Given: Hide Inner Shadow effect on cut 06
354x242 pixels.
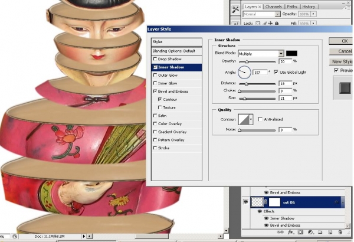Looking at the screenshot, I should coord(267,218).
